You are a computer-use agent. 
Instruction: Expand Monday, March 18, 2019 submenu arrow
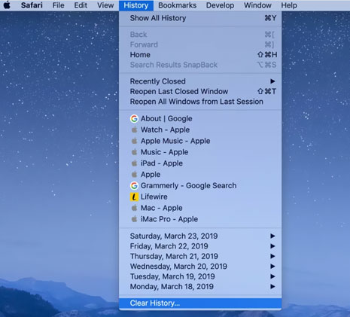tap(272, 287)
